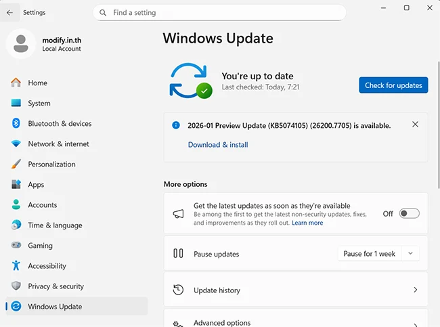This screenshot has height=327, width=440.
Task: Select Accessibility in the sidebar
Action: tap(76, 266)
